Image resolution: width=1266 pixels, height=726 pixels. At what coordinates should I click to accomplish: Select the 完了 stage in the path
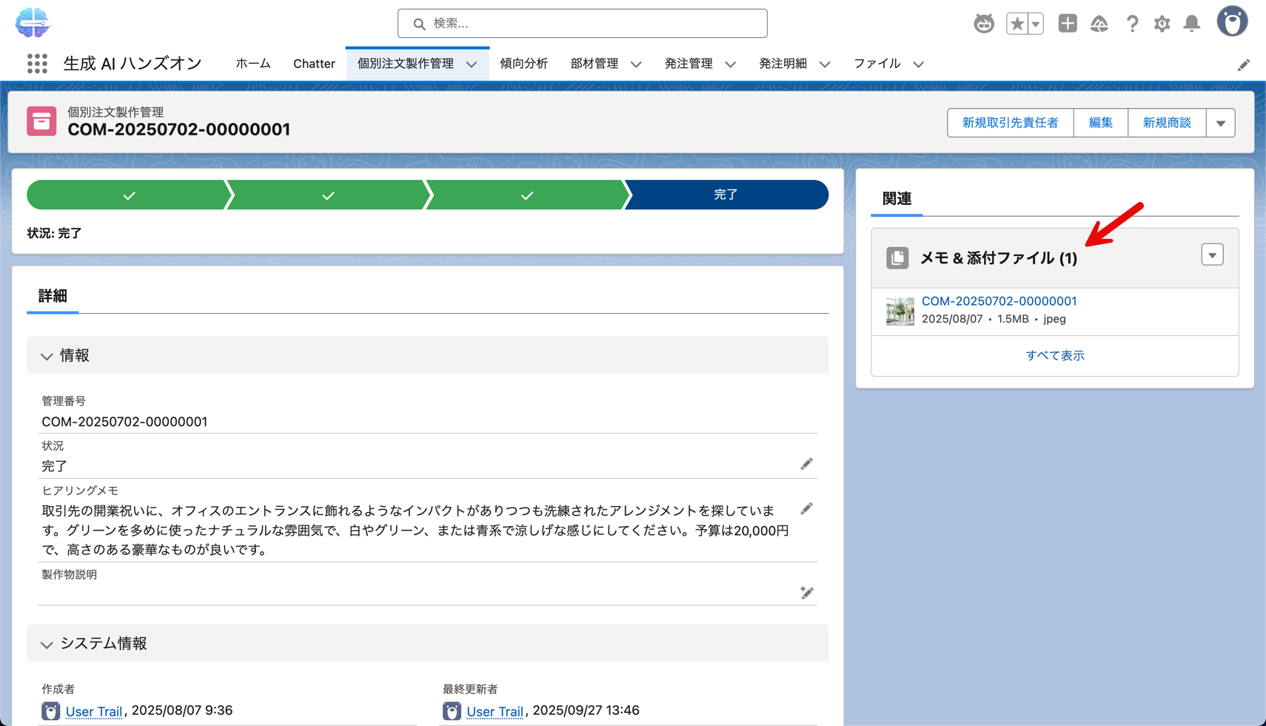click(726, 195)
